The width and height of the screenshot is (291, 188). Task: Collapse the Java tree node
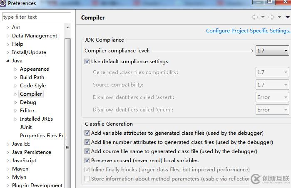pyautogui.click(x=7, y=61)
